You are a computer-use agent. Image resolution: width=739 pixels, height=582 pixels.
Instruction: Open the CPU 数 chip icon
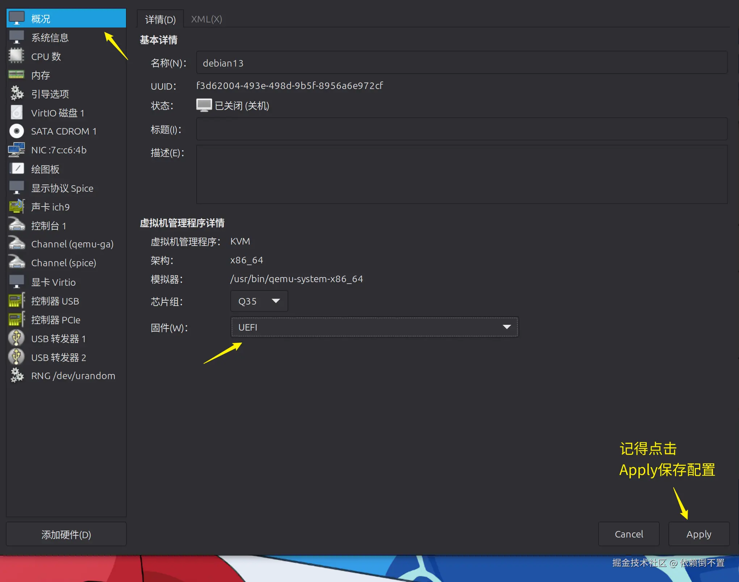click(x=16, y=56)
